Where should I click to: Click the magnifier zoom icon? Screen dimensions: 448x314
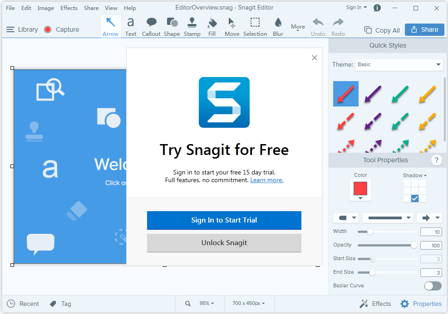click(x=188, y=304)
